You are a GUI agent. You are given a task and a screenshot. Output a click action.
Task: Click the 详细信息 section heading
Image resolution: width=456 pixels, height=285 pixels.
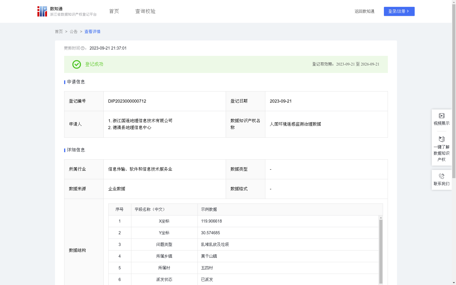pos(76,150)
